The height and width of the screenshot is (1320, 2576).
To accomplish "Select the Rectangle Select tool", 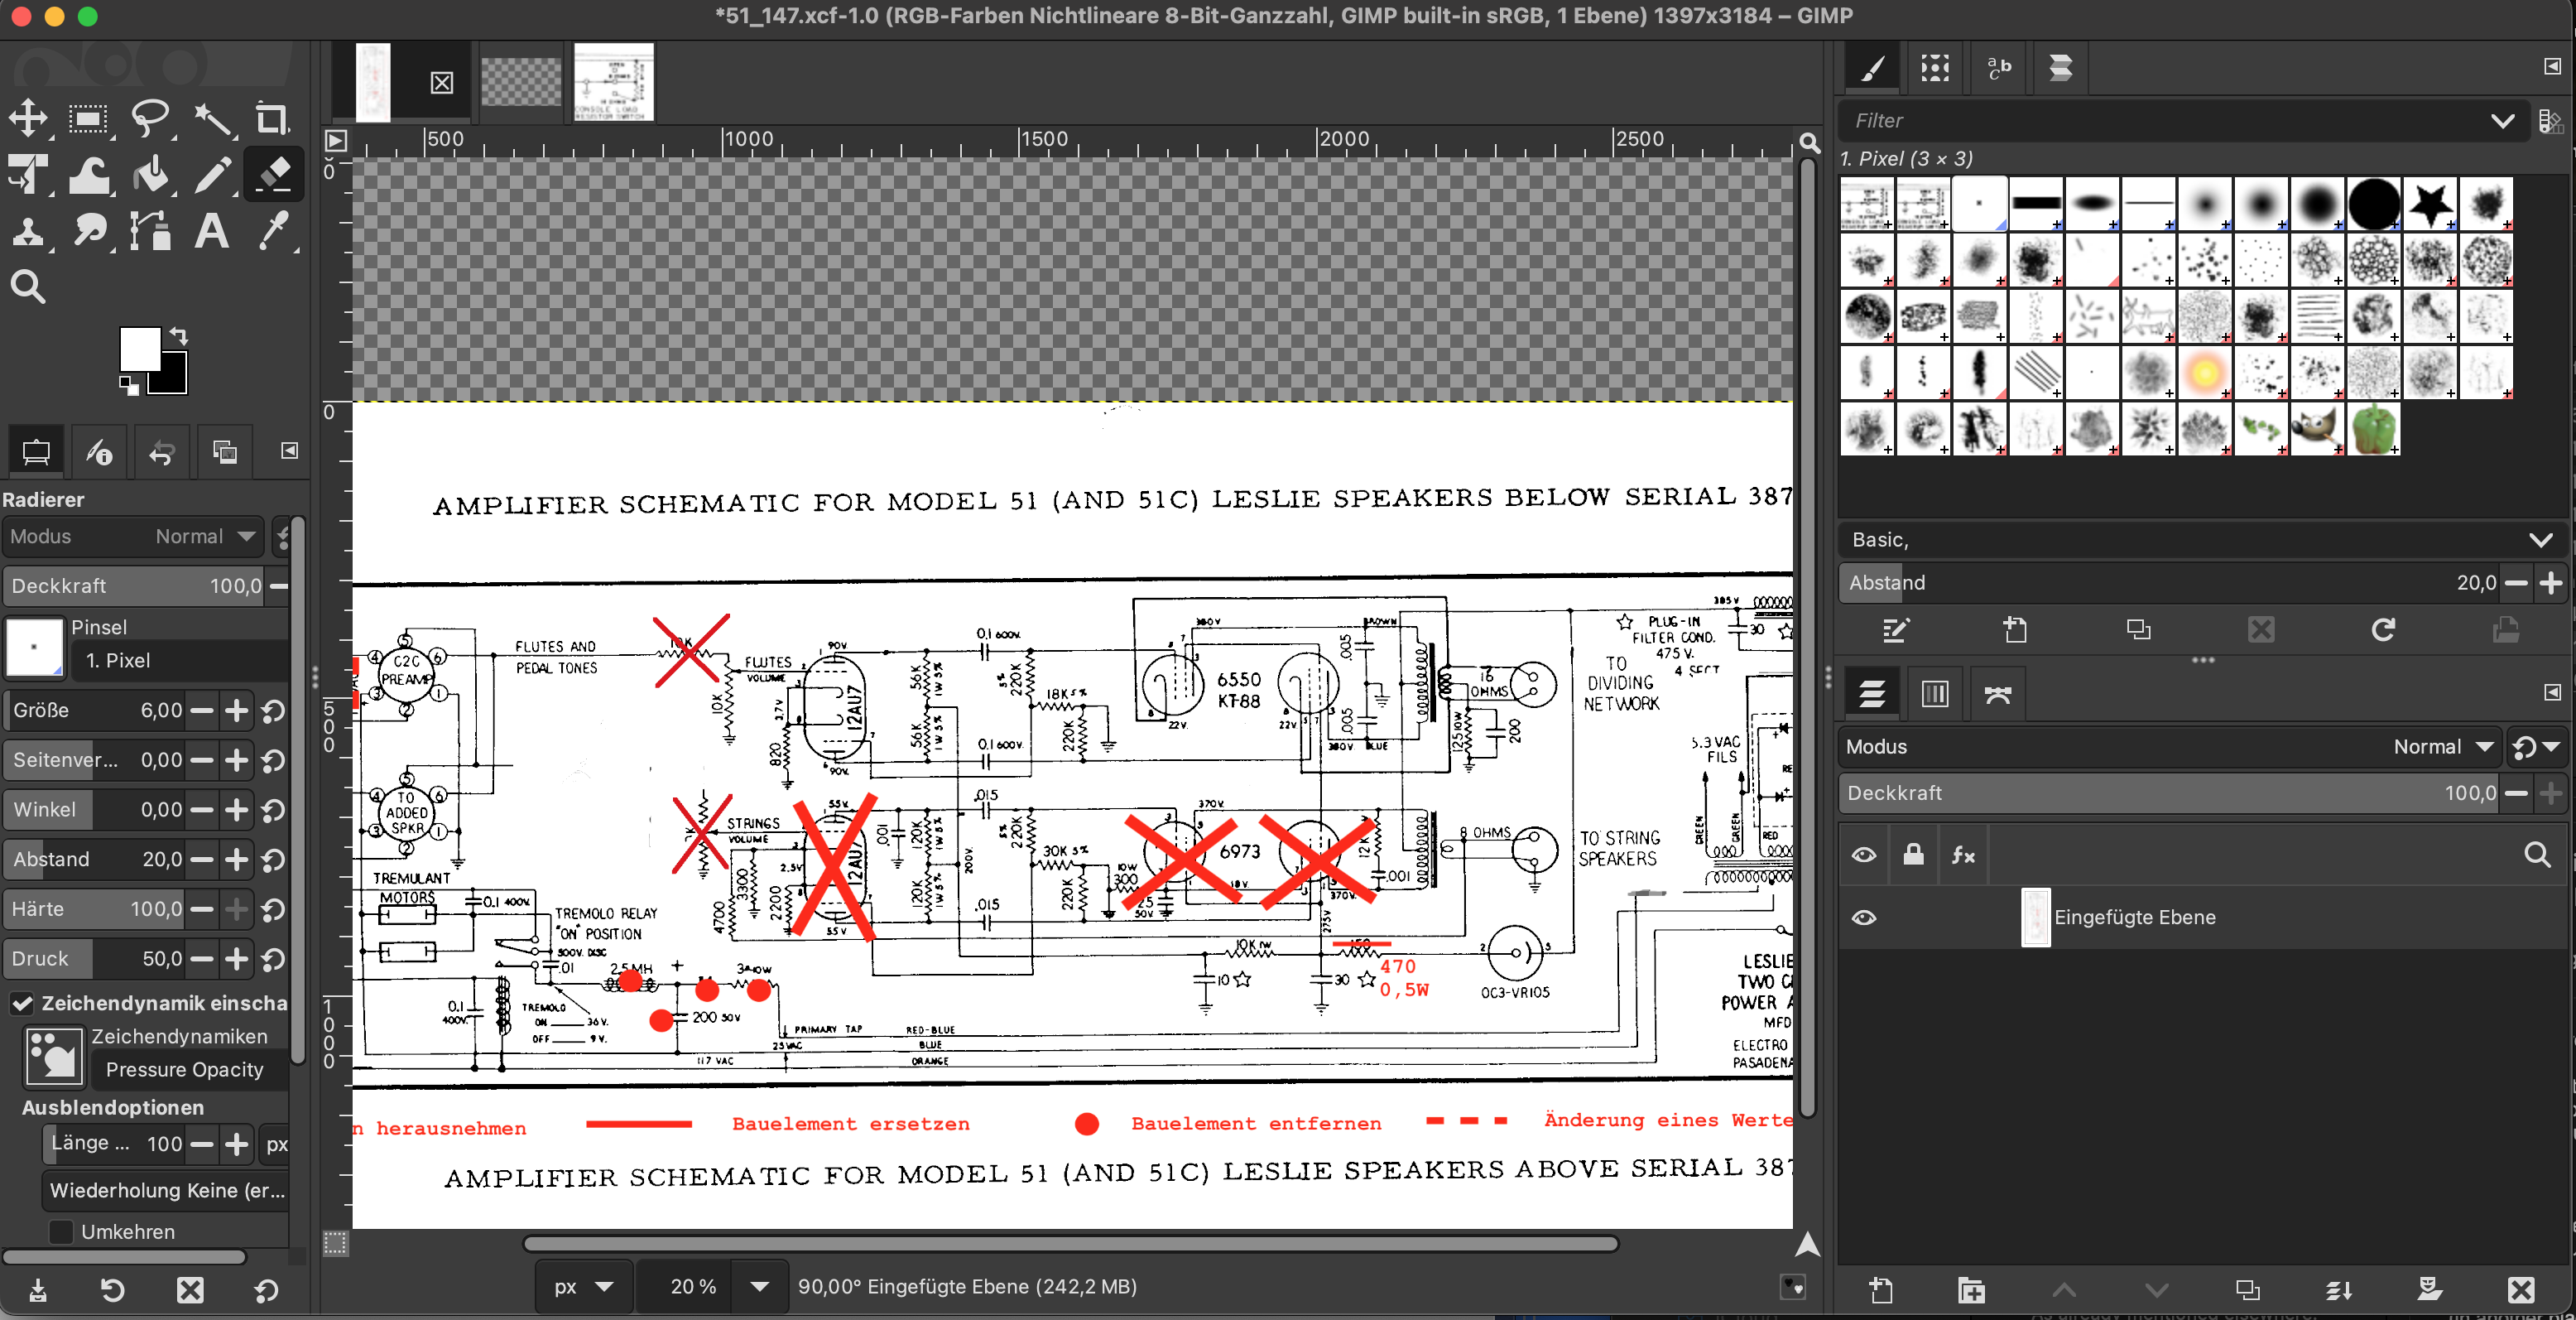I will point(89,119).
